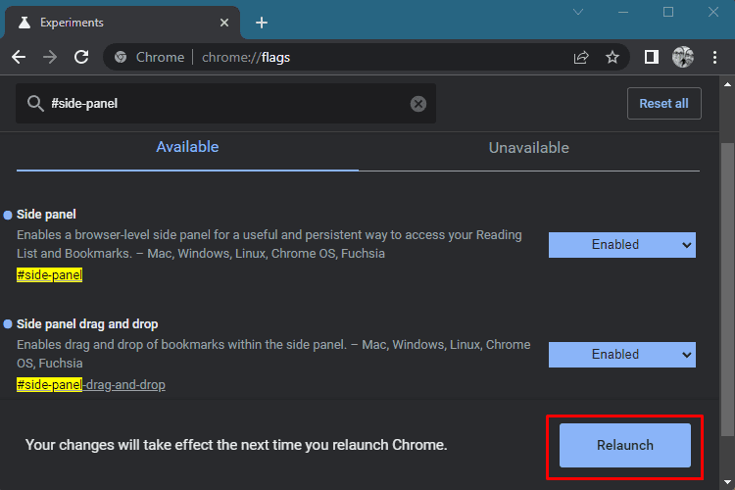Open the tab search chevron in title bar
735x490 pixels.
pos(578,12)
